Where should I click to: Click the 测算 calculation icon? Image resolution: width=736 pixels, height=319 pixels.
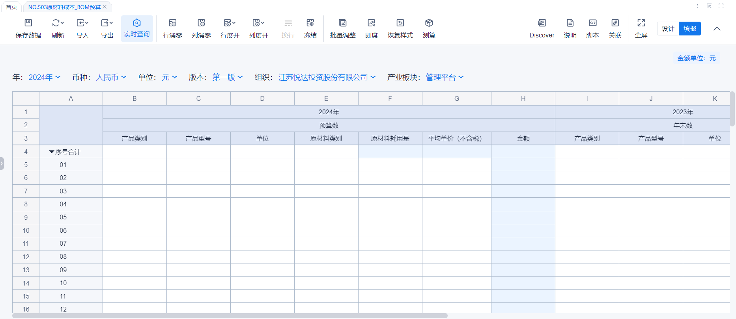click(x=429, y=23)
